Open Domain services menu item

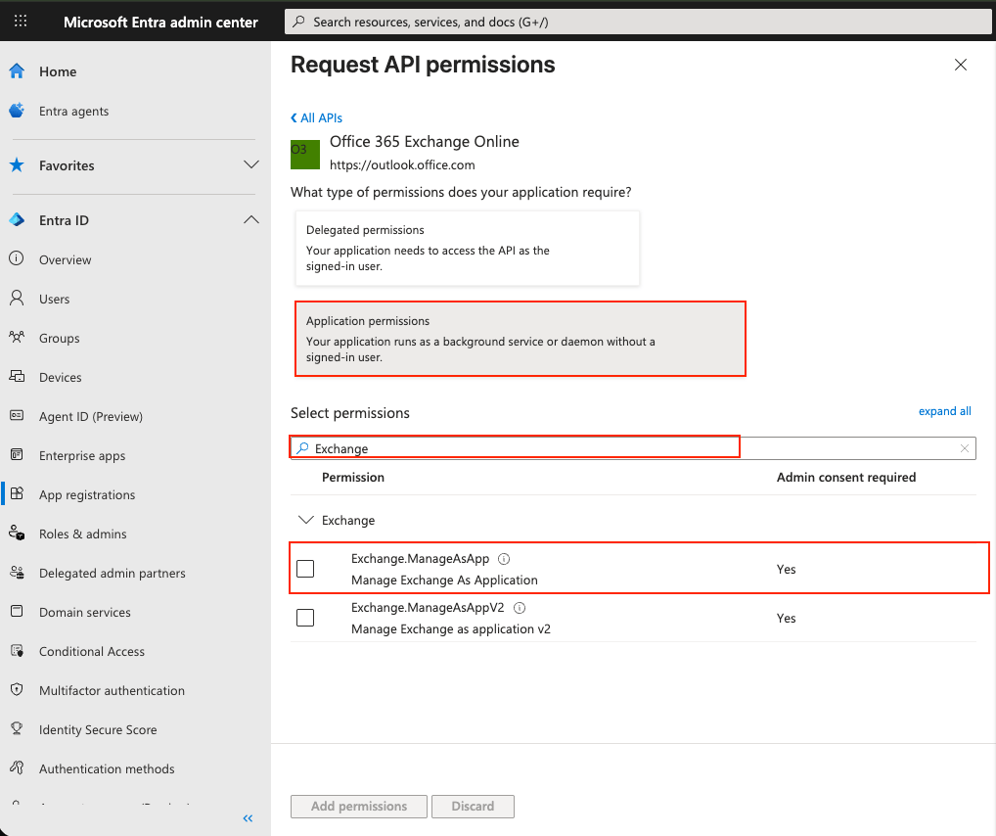84,613
